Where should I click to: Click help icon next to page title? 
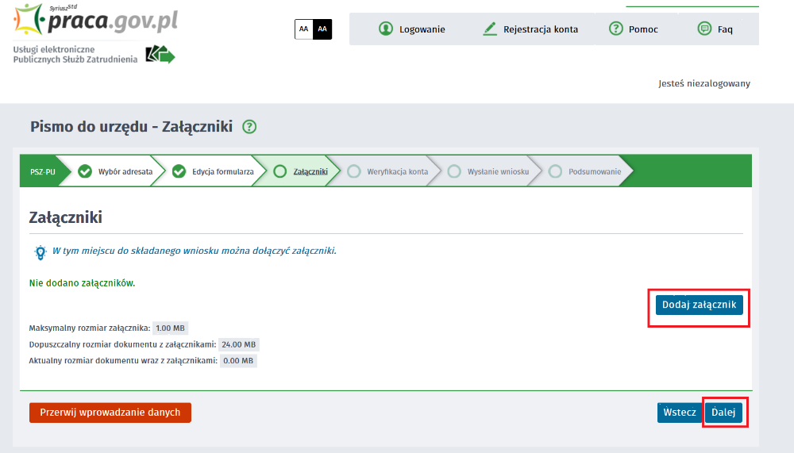249,127
